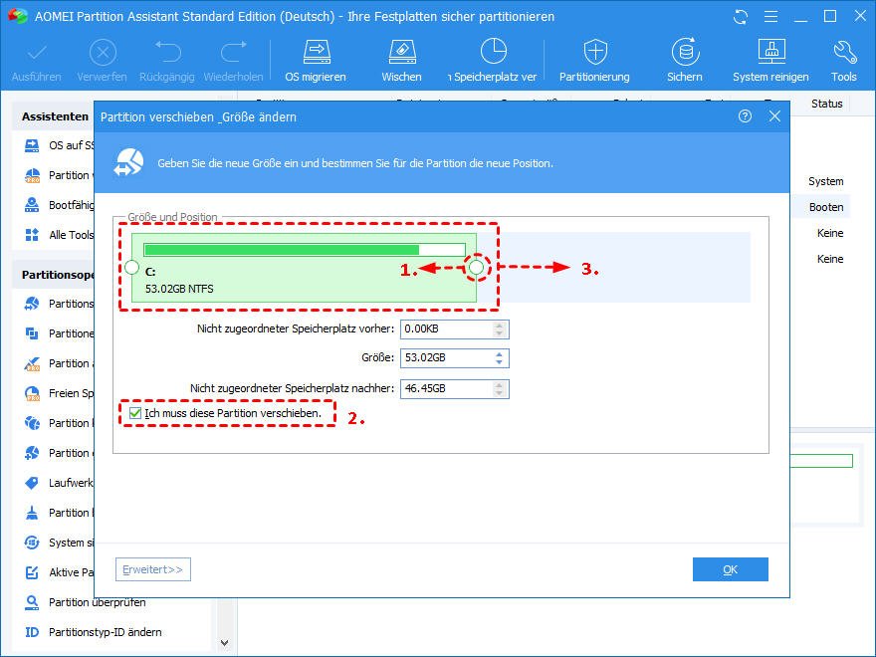Click the C: 53.02GB NTFS partition block
Image resolution: width=876 pixels, height=657 pixels.
[x=304, y=268]
